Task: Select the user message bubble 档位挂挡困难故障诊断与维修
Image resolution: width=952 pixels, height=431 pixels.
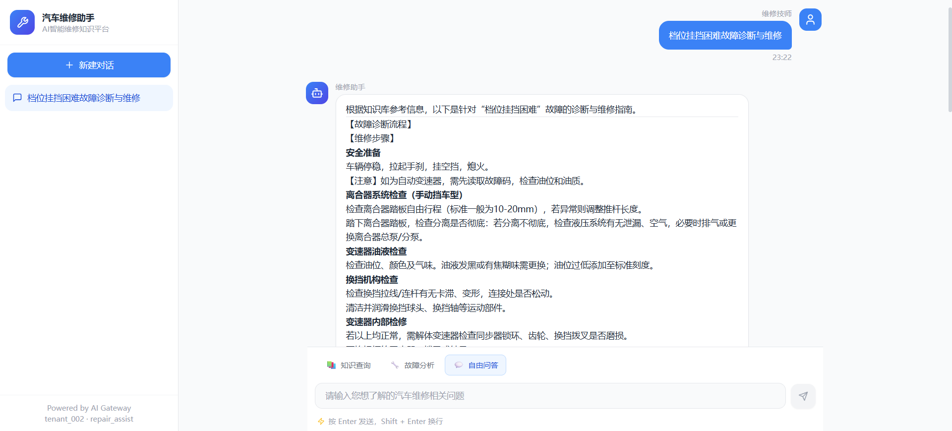Action: (x=725, y=35)
